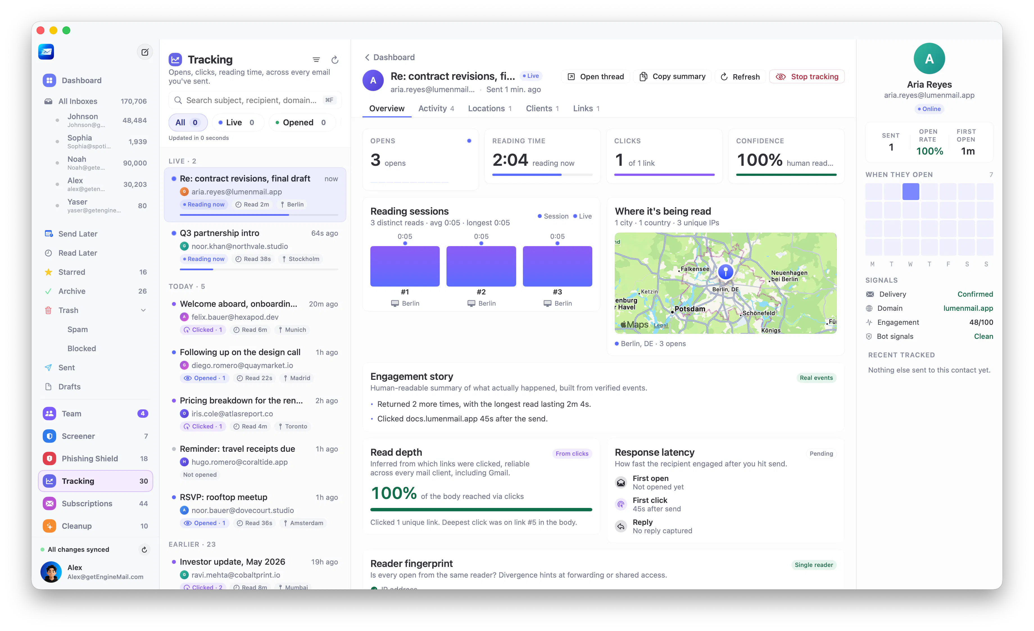
Task: Switch to the Overview tab
Action: coord(387,108)
